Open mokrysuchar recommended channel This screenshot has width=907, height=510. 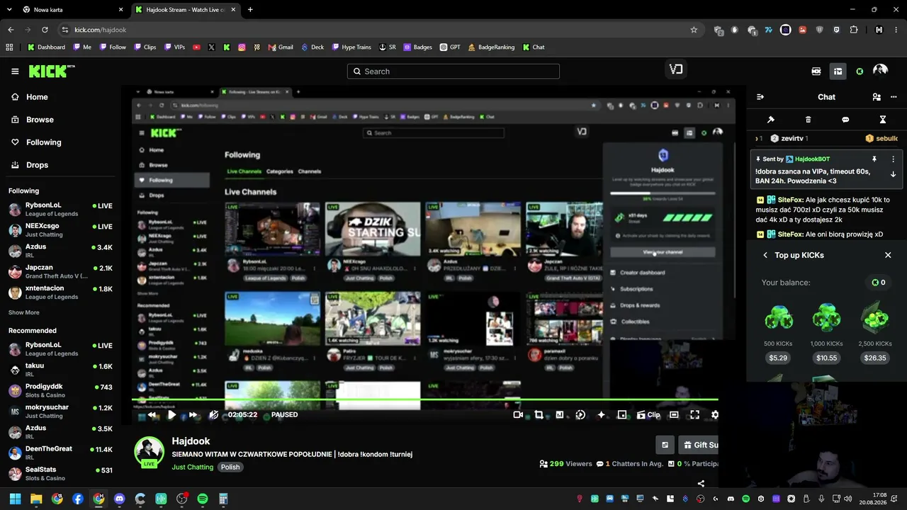tap(60, 412)
